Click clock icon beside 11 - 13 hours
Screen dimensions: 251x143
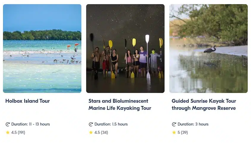click(8, 124)
